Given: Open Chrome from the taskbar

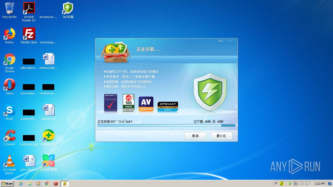Looking at the screenshot, I should point(47,184).
